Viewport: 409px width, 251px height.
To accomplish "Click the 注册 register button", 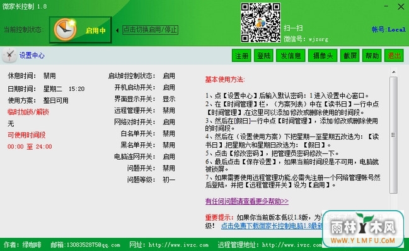I will click(x=241, y=55).
